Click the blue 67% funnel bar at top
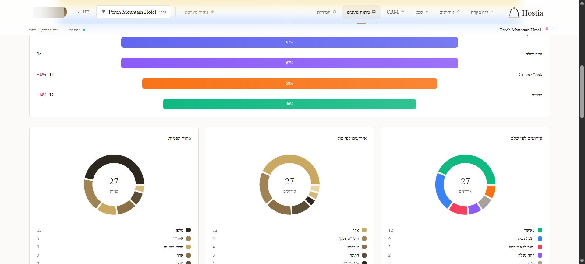The image size is (585, 264). tap(289, 42)
